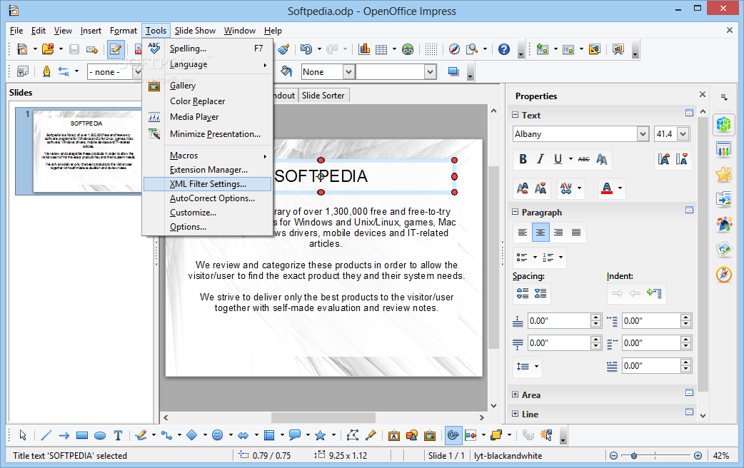The height and width of the screenshot is (468, 744).
Task: Toggle Underline in Properties panel
Action: 558,159
